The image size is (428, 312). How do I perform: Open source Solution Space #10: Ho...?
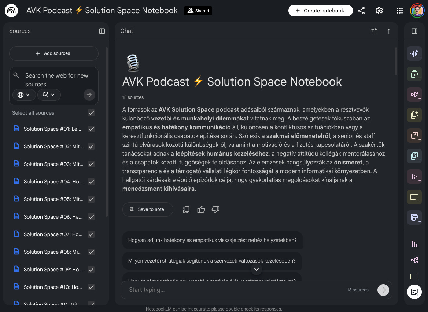53,287
